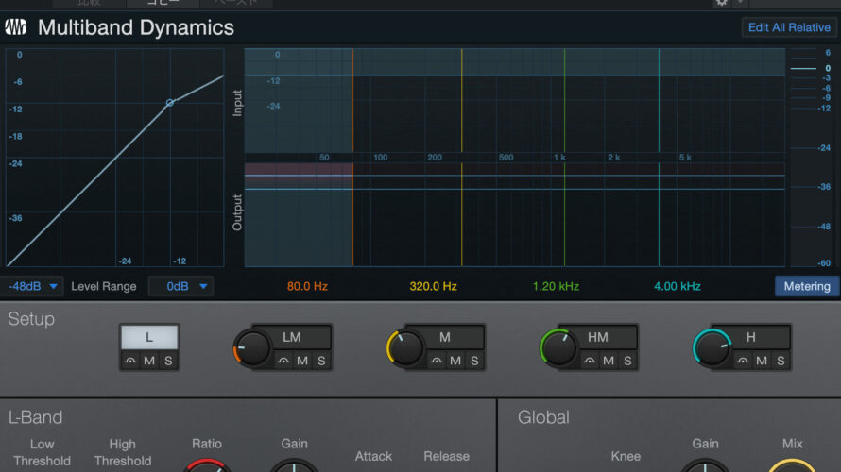Screen dimensions: 841x472
Task: Click Edit All Relative button
Action: [789, 28]
